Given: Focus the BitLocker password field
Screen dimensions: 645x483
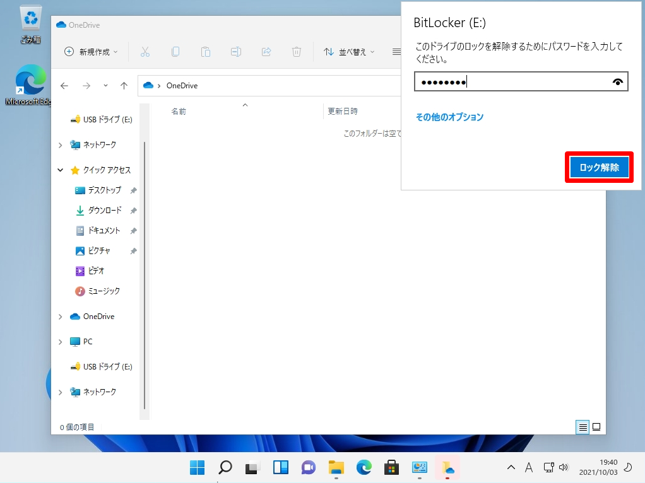Looking at the screenshot, I should [521, 81].
